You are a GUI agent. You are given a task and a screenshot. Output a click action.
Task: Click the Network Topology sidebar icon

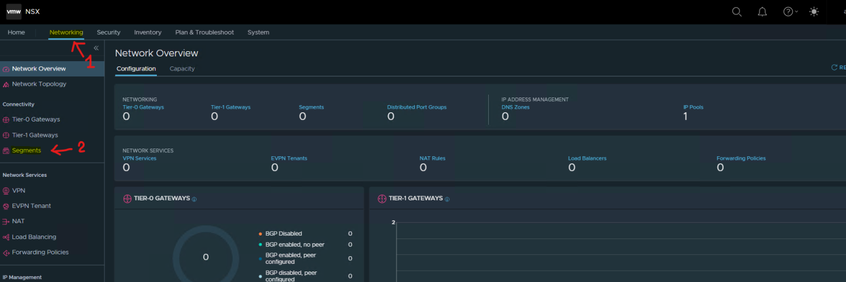[6, 85]
